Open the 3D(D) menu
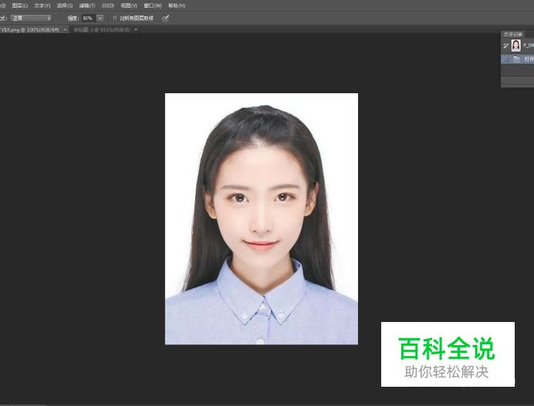534x406 pixels. click(x=108, y=5)
